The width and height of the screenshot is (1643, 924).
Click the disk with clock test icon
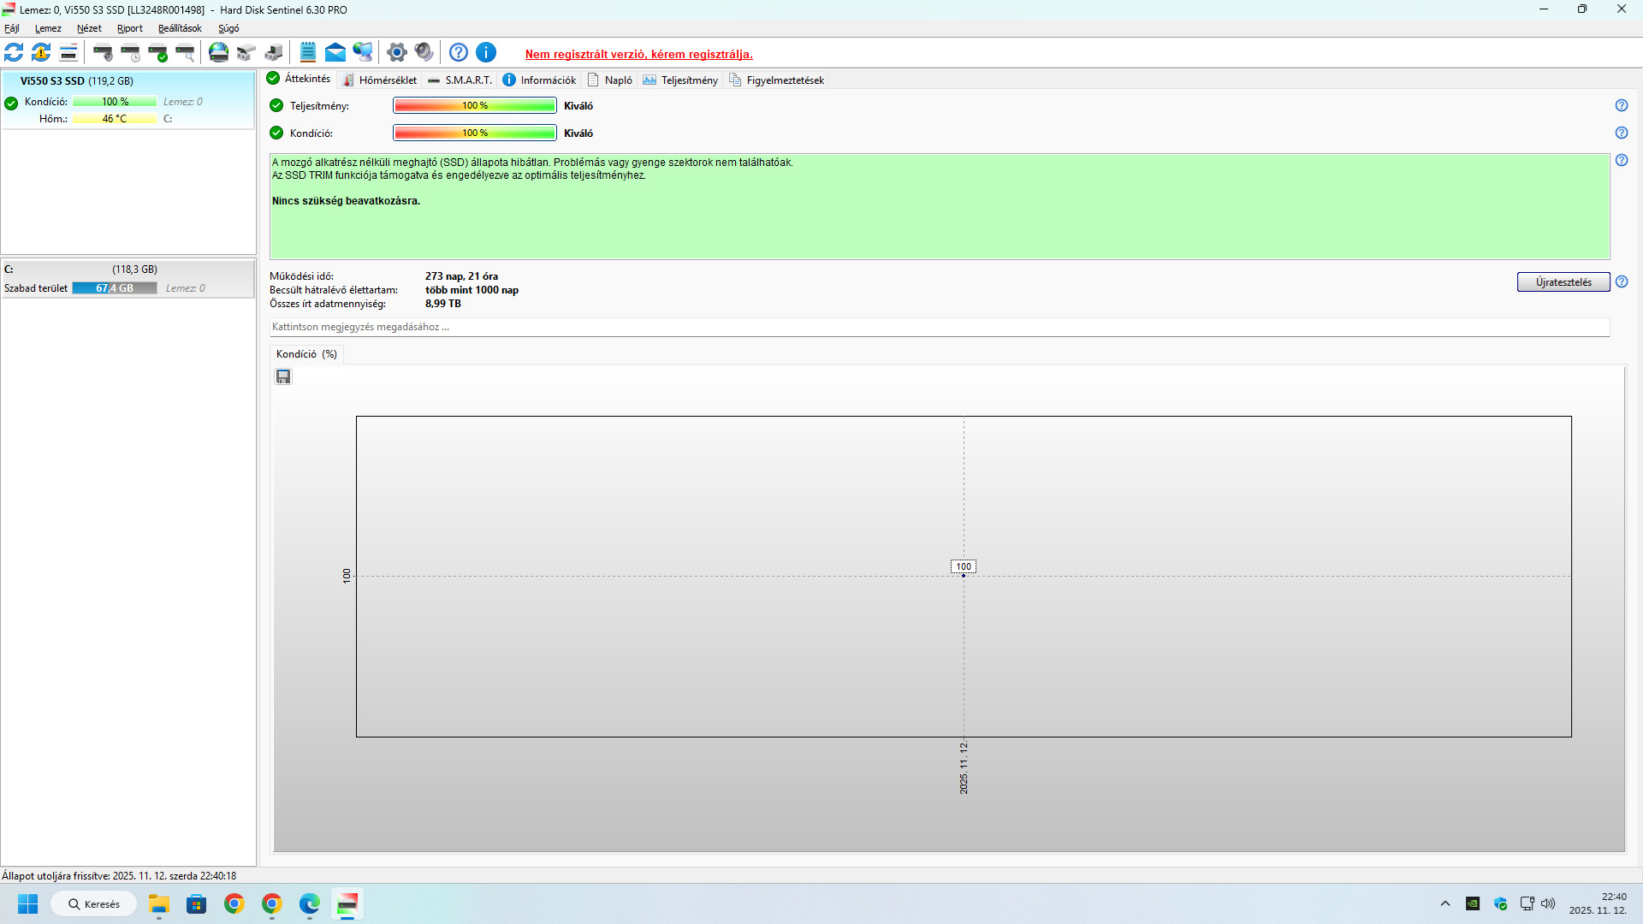pos(131,53)
